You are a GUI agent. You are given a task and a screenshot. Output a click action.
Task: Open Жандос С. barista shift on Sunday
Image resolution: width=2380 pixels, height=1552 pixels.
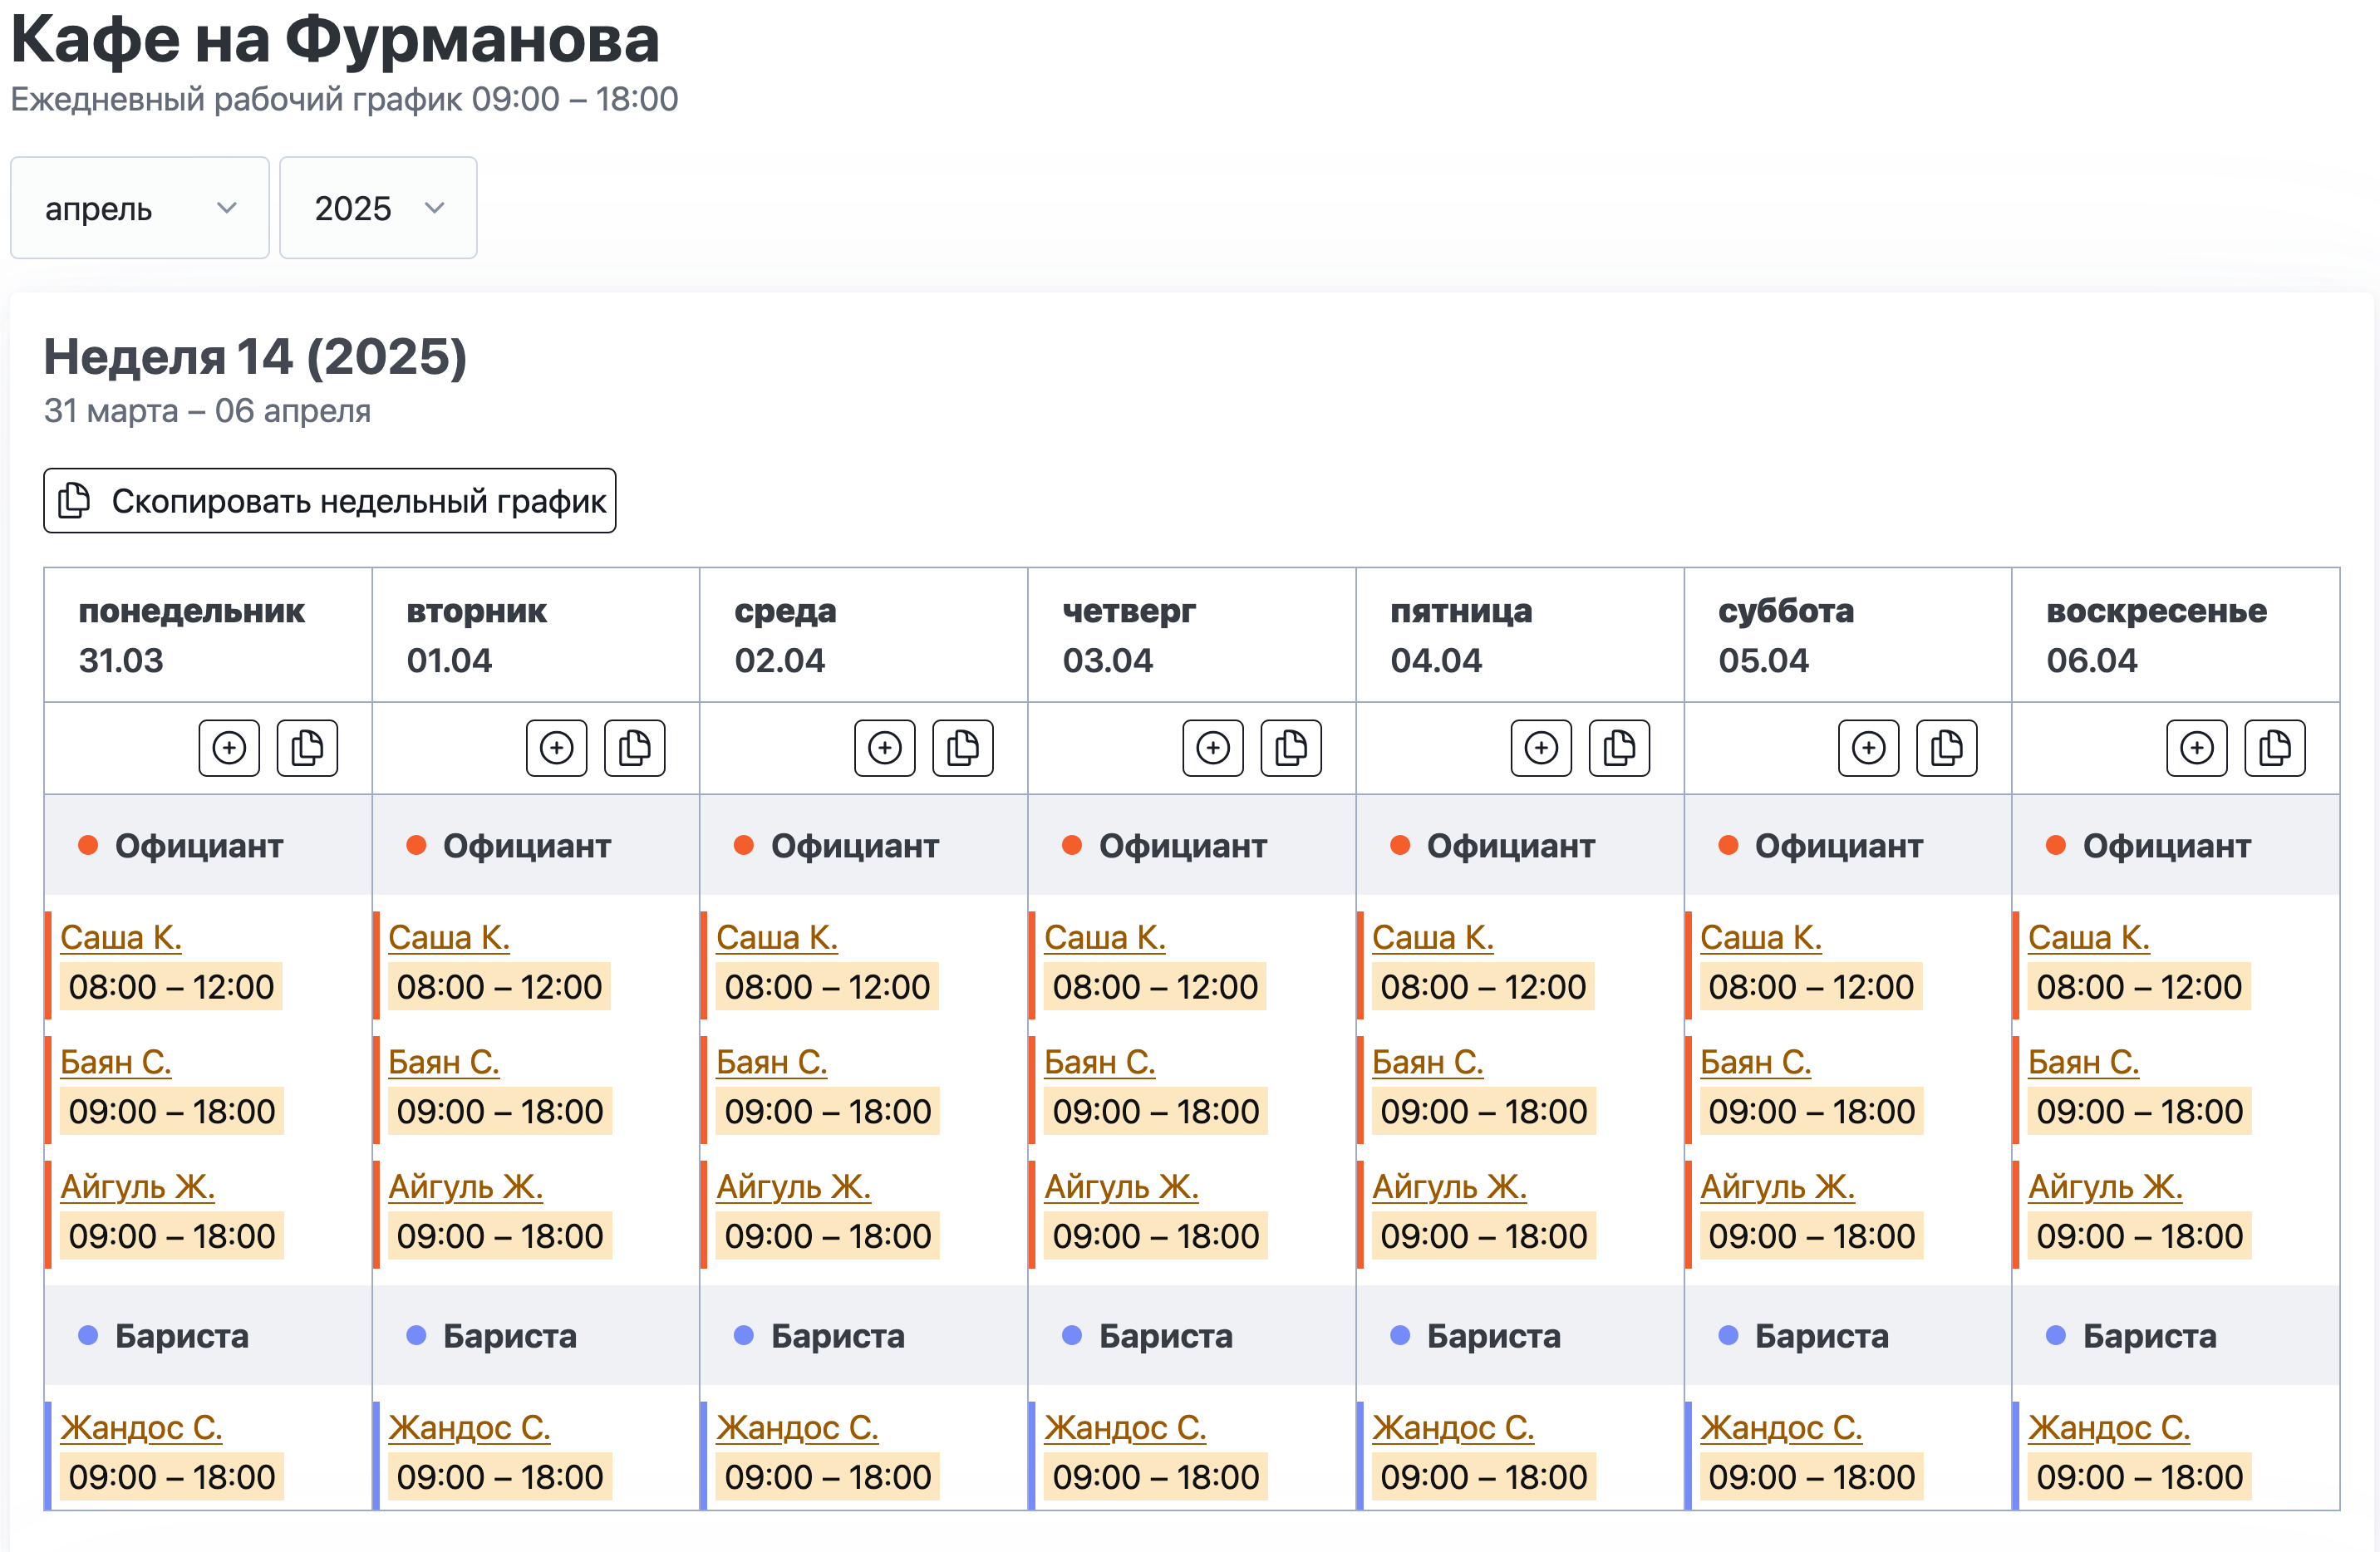tap(2108, 1427)
